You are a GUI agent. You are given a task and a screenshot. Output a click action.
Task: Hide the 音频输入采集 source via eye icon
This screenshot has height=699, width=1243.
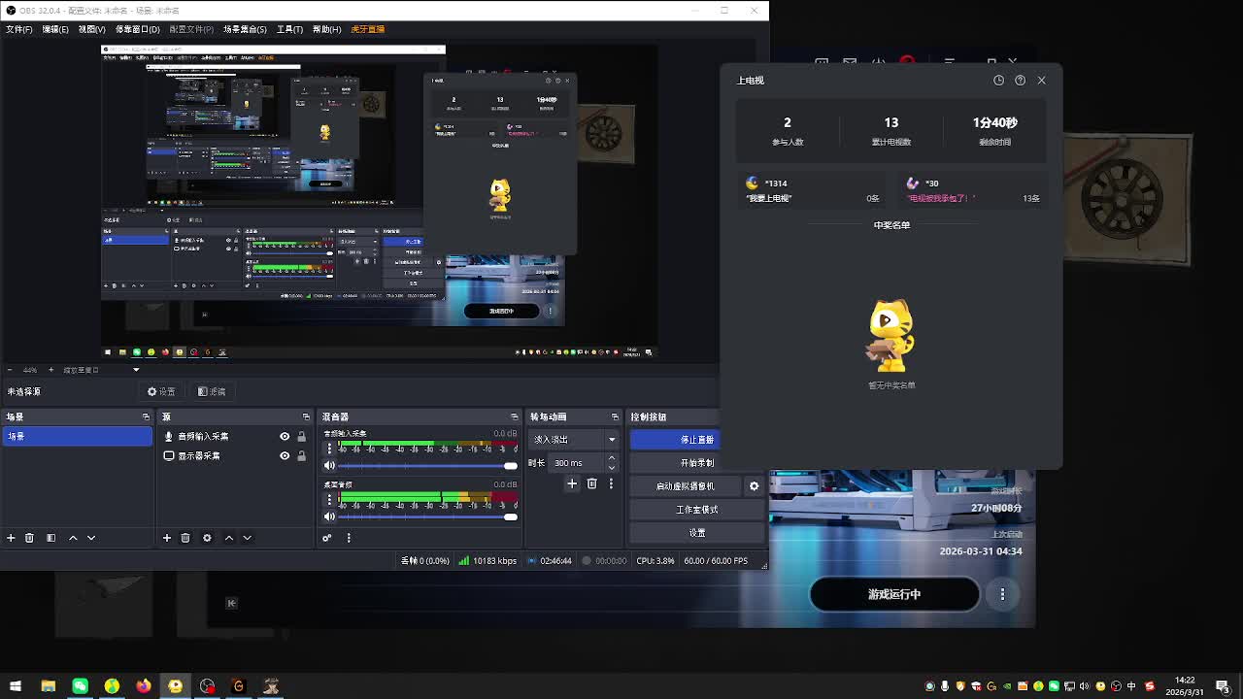point(285,437)
